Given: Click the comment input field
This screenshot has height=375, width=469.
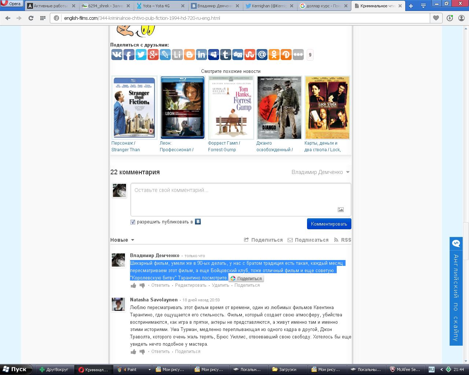Looking at the screenshot, I should click(241, 199).
